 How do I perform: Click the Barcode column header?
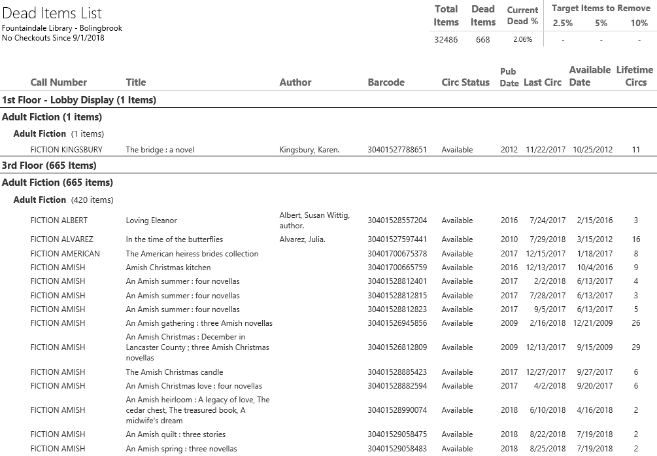(386, 82)
